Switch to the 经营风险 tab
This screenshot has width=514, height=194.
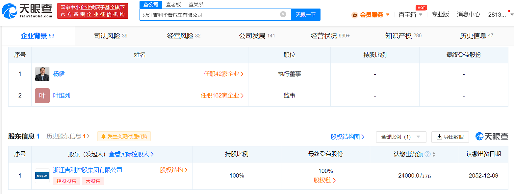pyautogui.click(x=184, y=36)
